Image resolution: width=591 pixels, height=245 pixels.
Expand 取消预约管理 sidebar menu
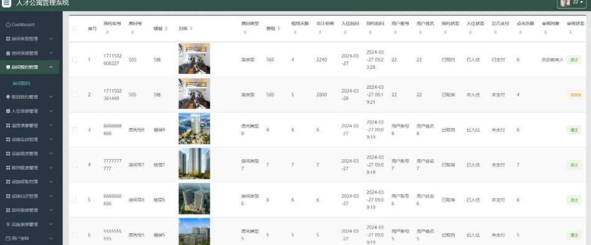pyautogui.click(x=29, y=97)
